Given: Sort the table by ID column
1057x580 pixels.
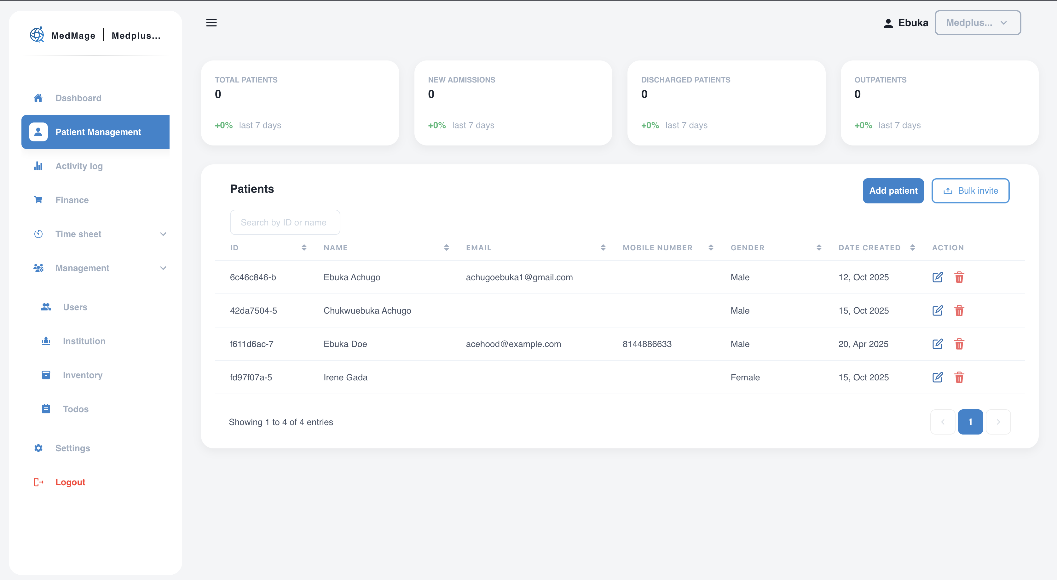Looking at the screenshot, I should click(x=303, y=247).
